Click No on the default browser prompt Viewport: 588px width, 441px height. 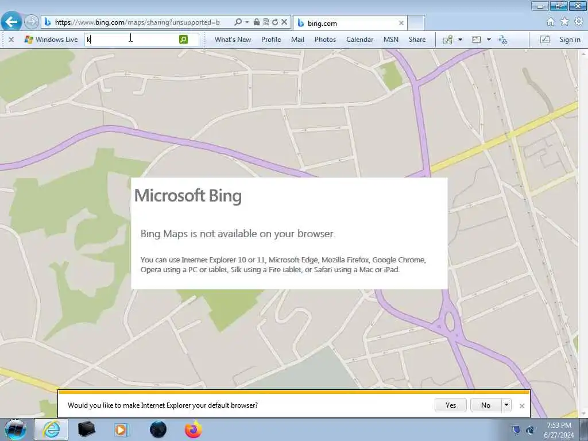(x=486, y=405)
